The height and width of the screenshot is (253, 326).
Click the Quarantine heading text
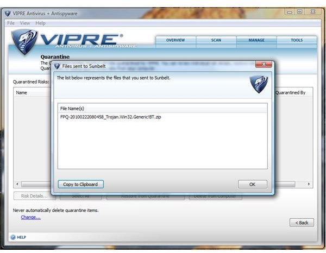(x=55, y=56)
